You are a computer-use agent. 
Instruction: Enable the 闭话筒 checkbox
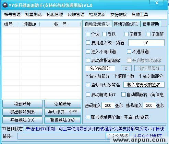[148, 34]
